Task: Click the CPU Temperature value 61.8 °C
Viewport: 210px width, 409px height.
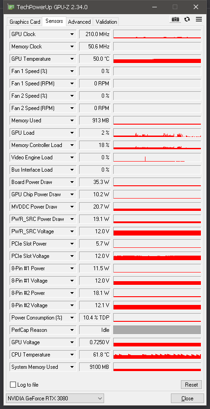Action: pyautogui.click(x=95, y=355)
